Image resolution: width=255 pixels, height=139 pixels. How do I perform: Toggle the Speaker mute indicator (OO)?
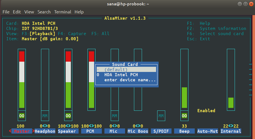click(68, 116)
